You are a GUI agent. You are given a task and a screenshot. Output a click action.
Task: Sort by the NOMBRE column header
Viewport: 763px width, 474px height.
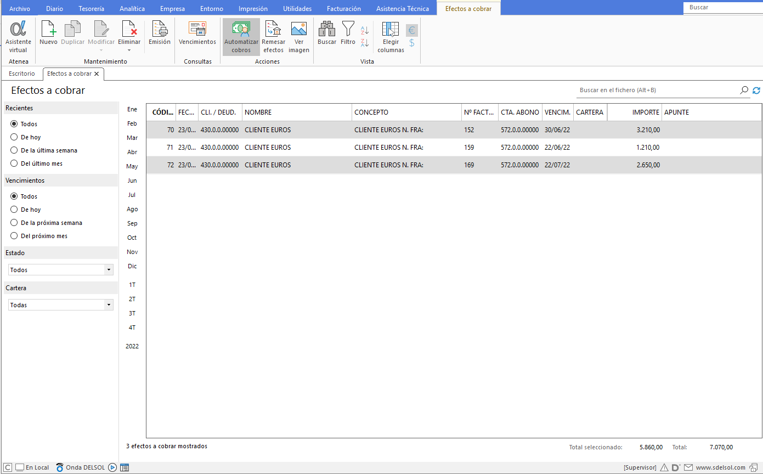point(297,112)
